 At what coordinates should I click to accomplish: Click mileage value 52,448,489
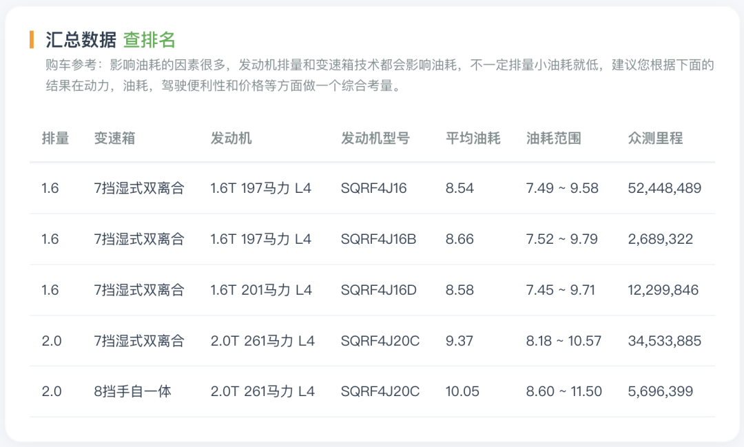pyautogui.click(x=664, y=189)
